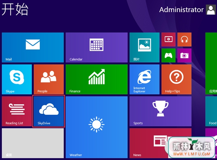Open the Mail tile
Screen dimensions: 217x160
coord(33,47)
